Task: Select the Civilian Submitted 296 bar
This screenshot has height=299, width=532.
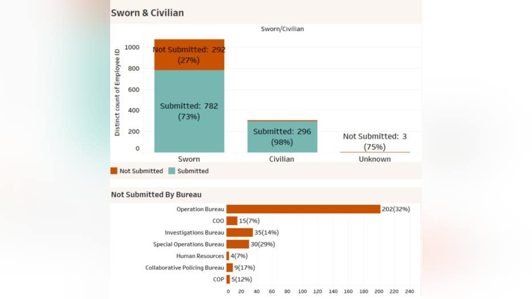Action: [283, 137]
